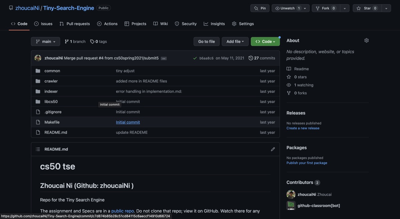View 0 forks in About

[297, 93]
